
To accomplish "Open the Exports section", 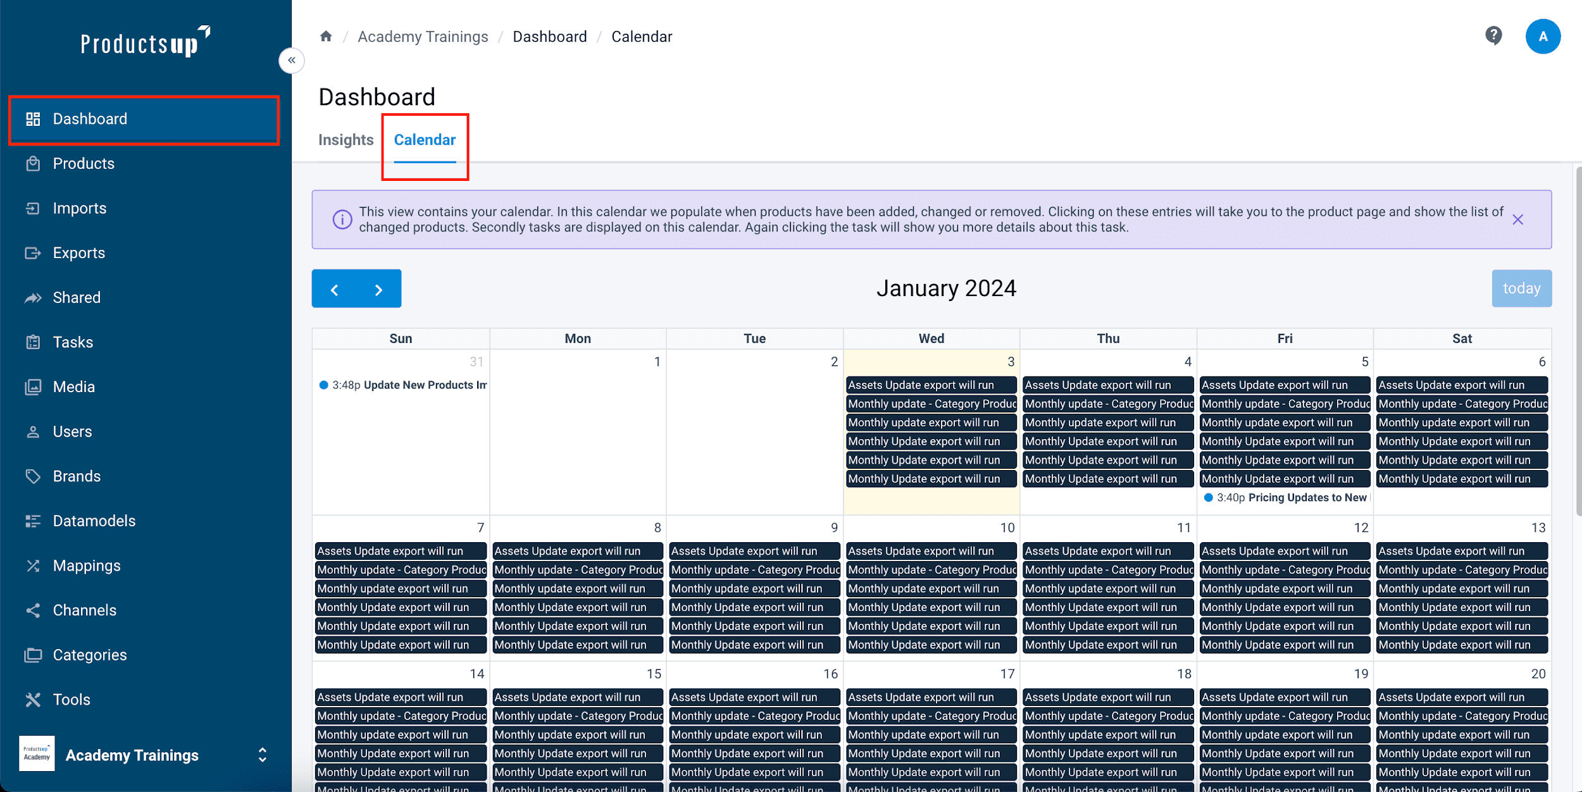I will point(79,253).
